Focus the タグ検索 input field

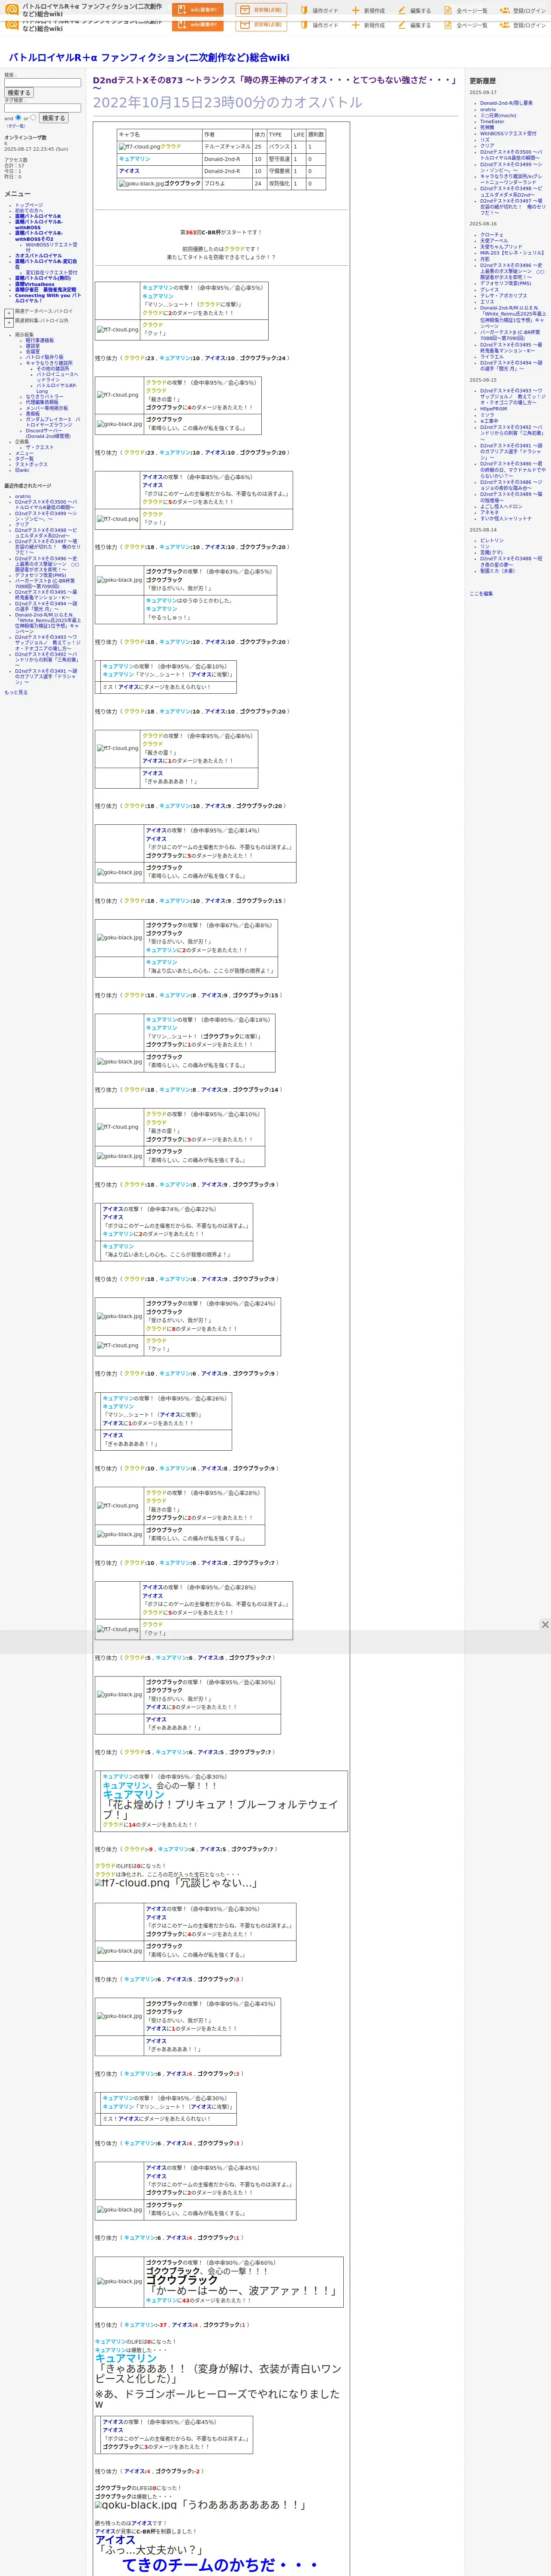click(x=42, y=108)
